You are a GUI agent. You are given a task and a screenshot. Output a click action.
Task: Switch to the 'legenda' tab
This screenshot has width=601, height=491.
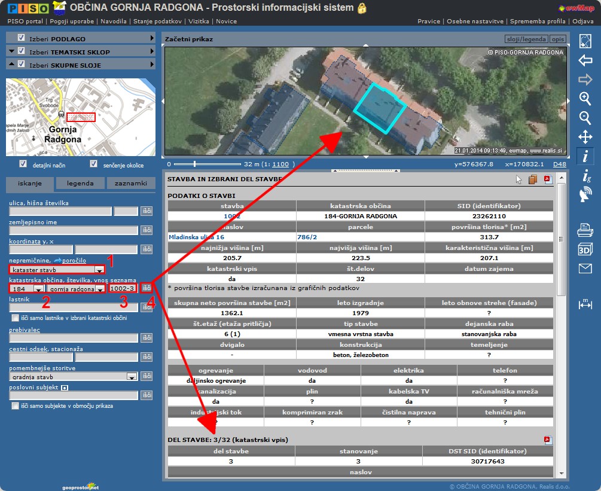click(80, 184)
